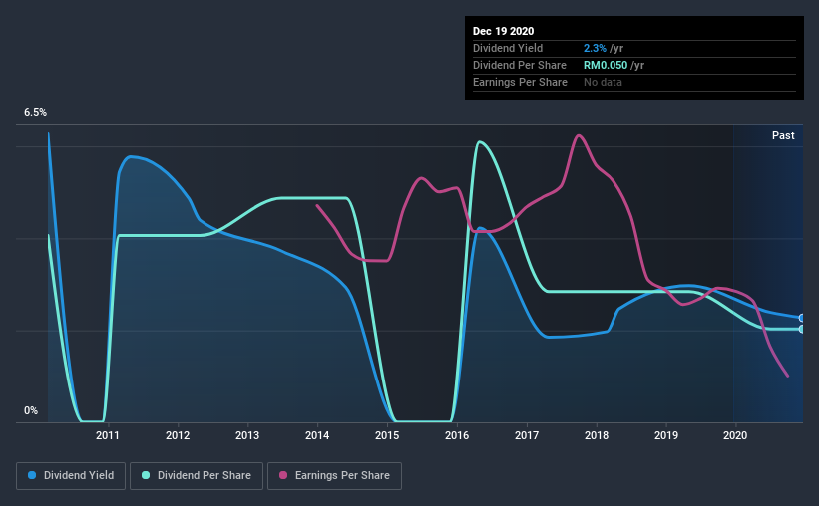Click the Past region label

tap(783, 135)
